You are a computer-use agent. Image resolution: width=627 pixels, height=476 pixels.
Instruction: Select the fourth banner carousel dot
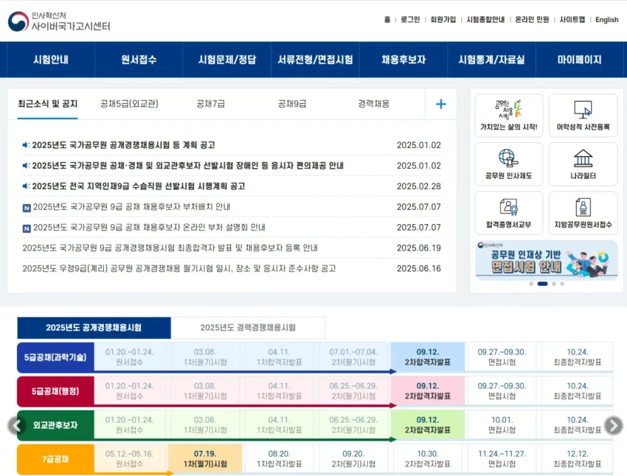click(x=562, y=284)
